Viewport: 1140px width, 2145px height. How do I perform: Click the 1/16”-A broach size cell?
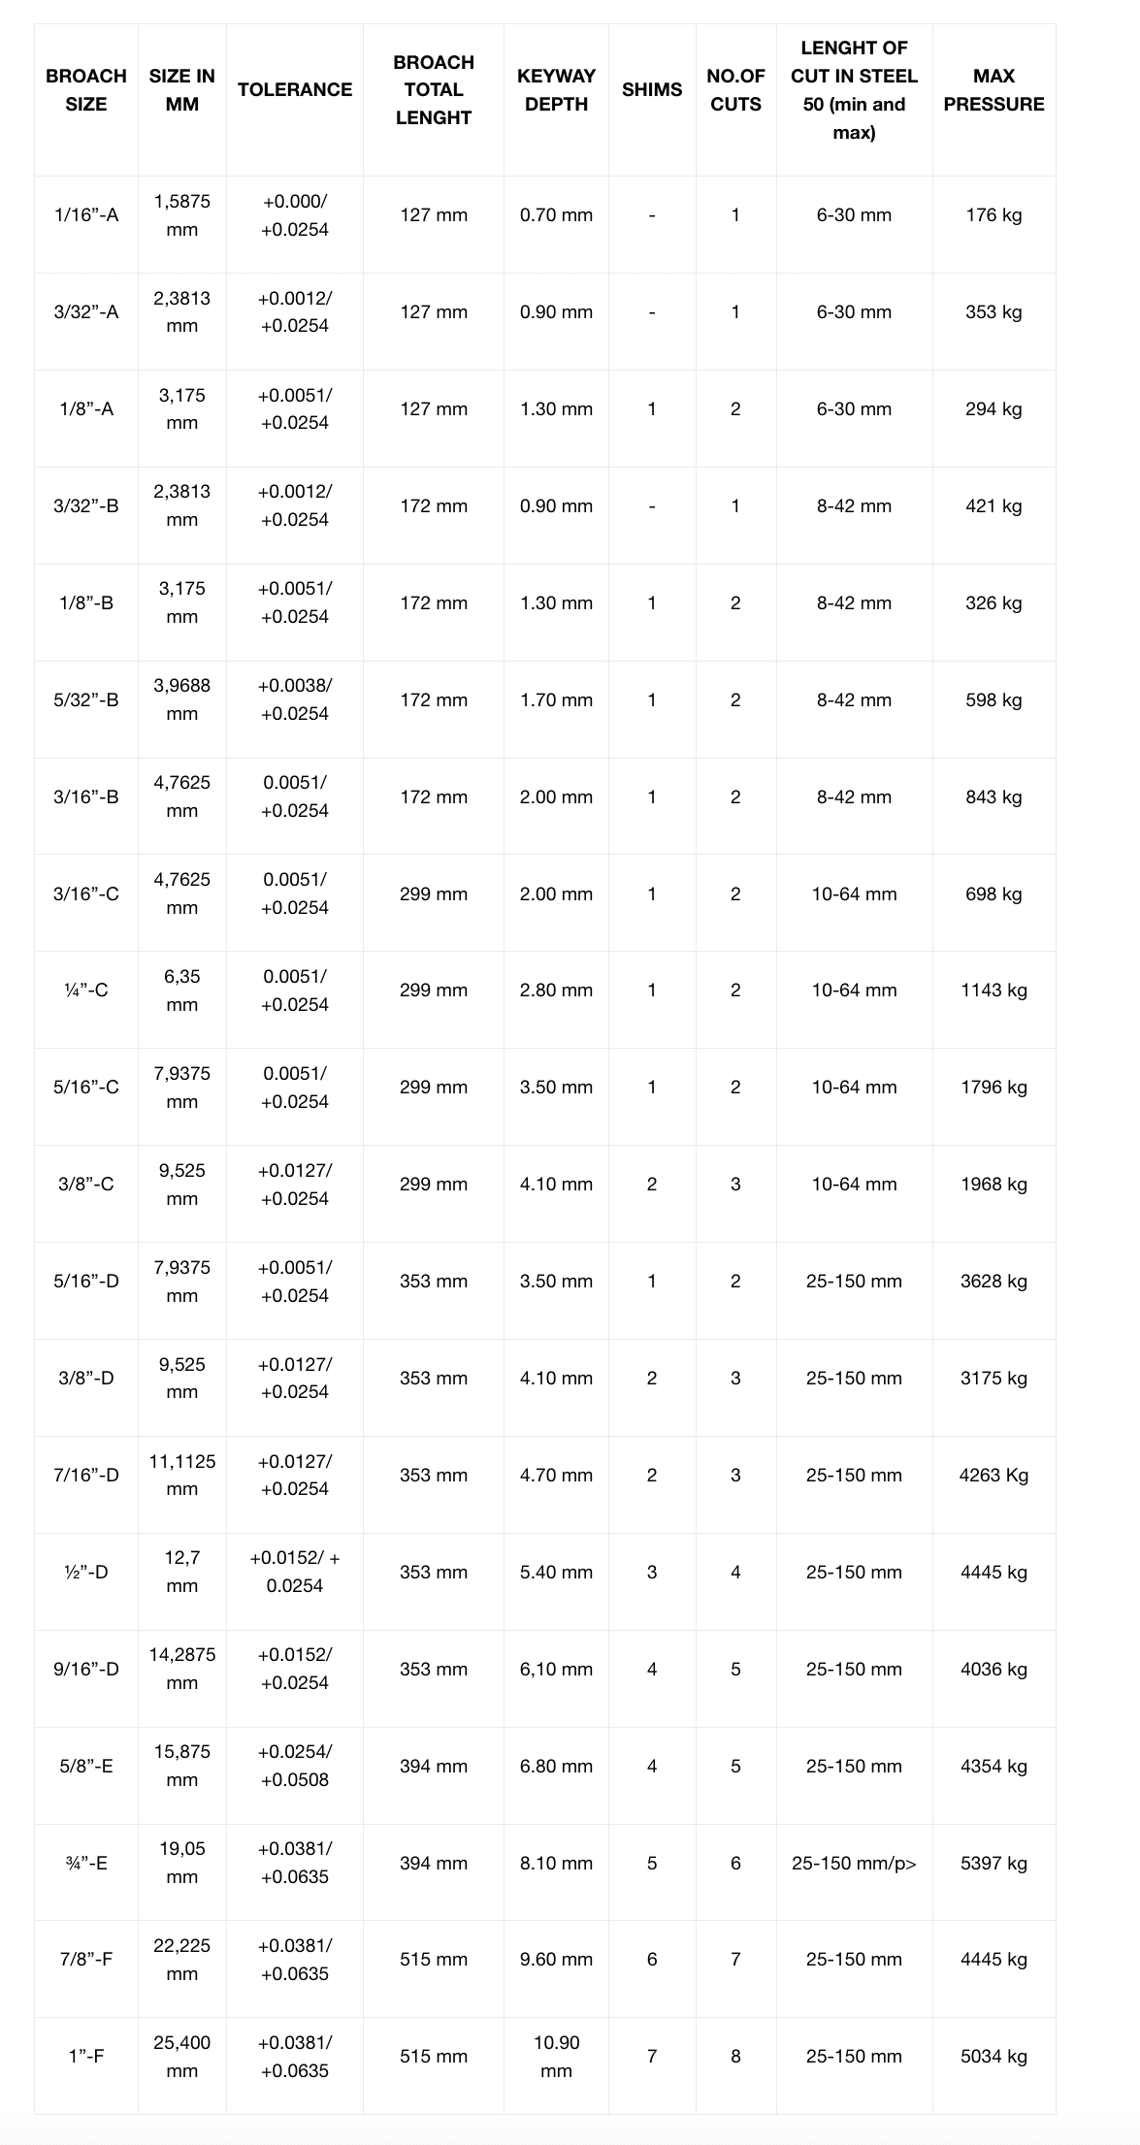86,215
